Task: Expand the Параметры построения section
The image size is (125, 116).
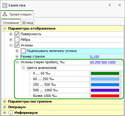Action: 4,102
